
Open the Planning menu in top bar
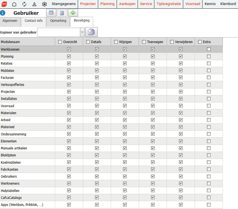tap(107, 4)
